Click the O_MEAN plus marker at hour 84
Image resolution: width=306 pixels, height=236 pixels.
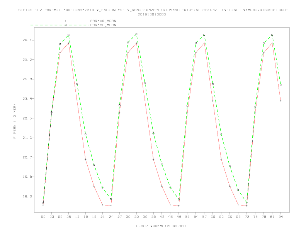[x=280, y=101]
